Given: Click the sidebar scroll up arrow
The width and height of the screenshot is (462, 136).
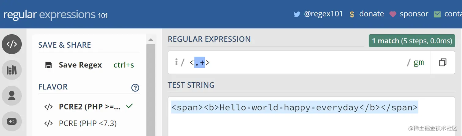Looking at the screenshot, I should (x=150, y=39).
